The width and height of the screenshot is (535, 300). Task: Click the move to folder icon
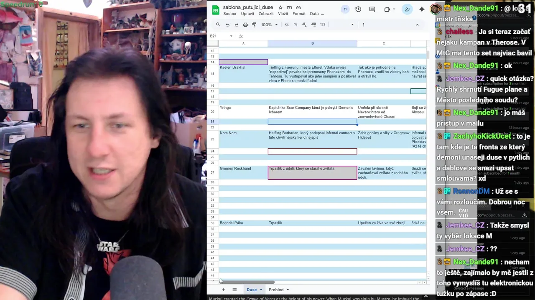tap(289, 7)
